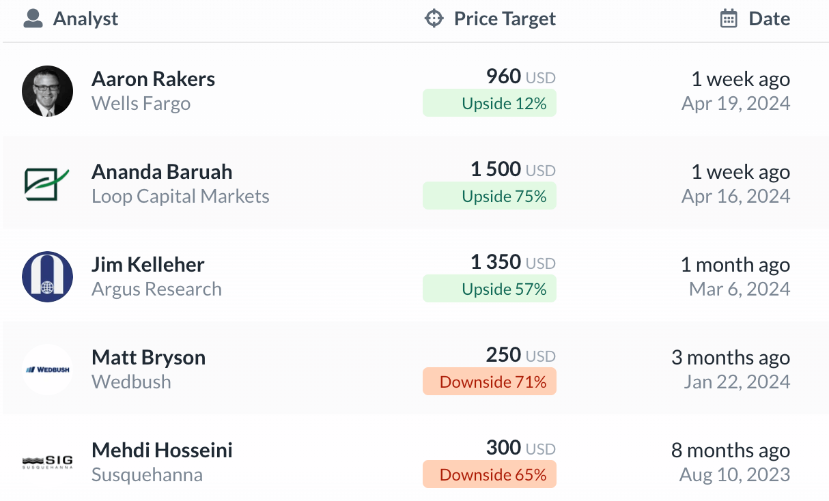Viewport: 829px width, 501px height.
Task: Sort by the Price Target column header
Action: (x=505, y=18)
